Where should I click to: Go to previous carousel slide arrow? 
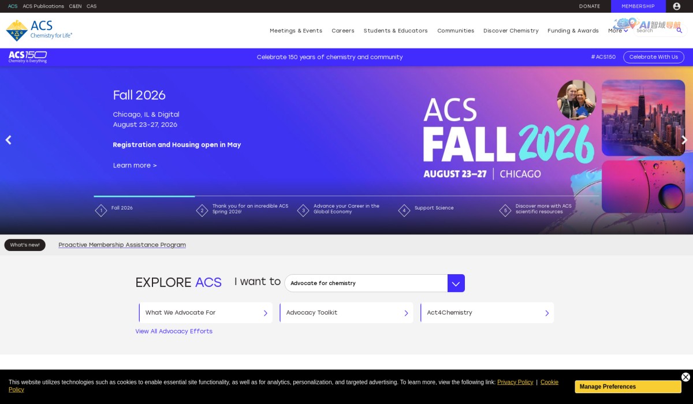8,140
